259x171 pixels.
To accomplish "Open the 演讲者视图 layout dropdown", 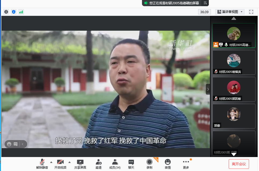I will pos(230,12).
